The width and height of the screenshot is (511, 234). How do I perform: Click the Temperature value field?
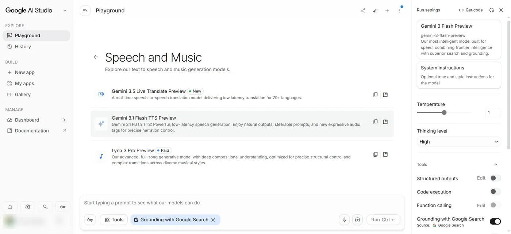493,112
